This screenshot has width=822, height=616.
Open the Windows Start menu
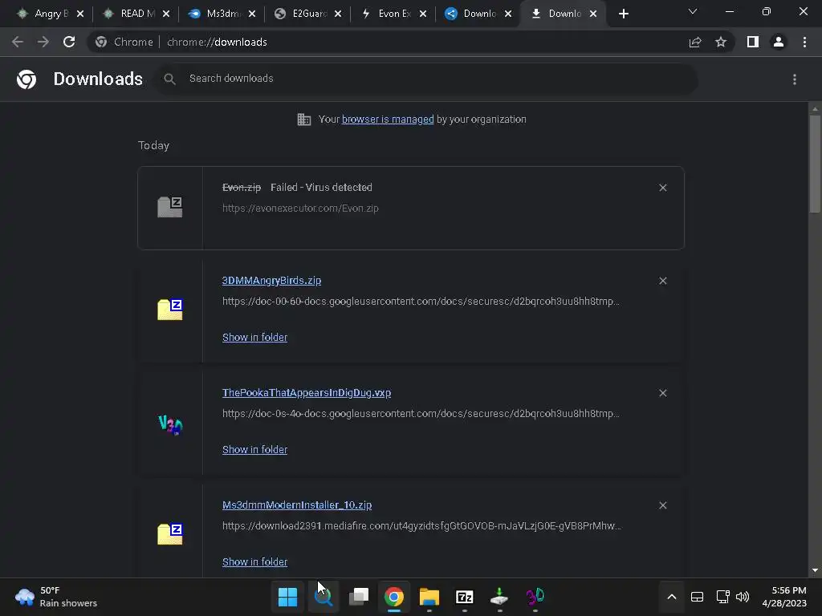pos(287,597)
